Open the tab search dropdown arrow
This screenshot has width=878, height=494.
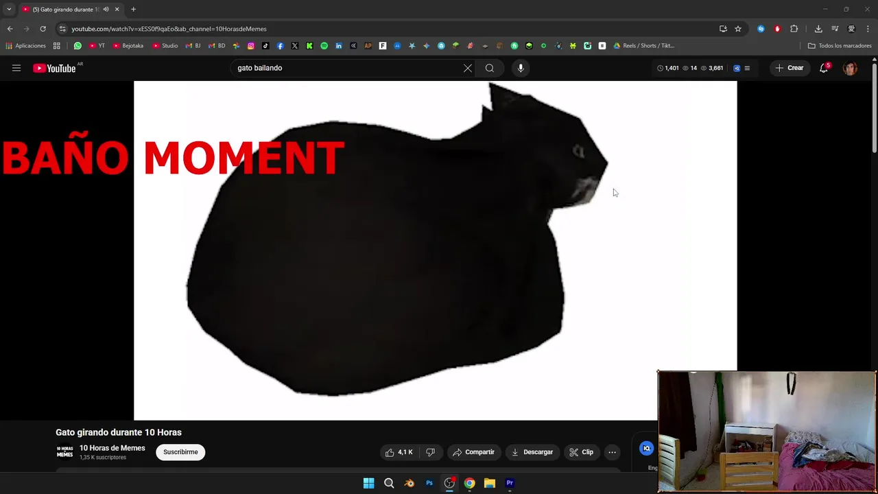[9, 10]
